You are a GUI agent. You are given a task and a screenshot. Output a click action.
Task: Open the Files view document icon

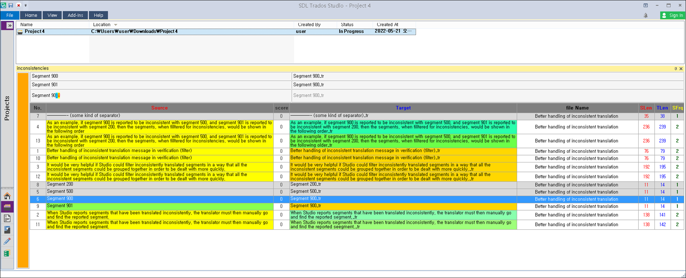tap(7, 218)
